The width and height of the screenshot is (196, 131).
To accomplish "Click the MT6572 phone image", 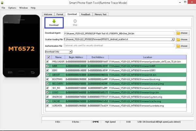I will pyautogui.click(x=21, y=46).
